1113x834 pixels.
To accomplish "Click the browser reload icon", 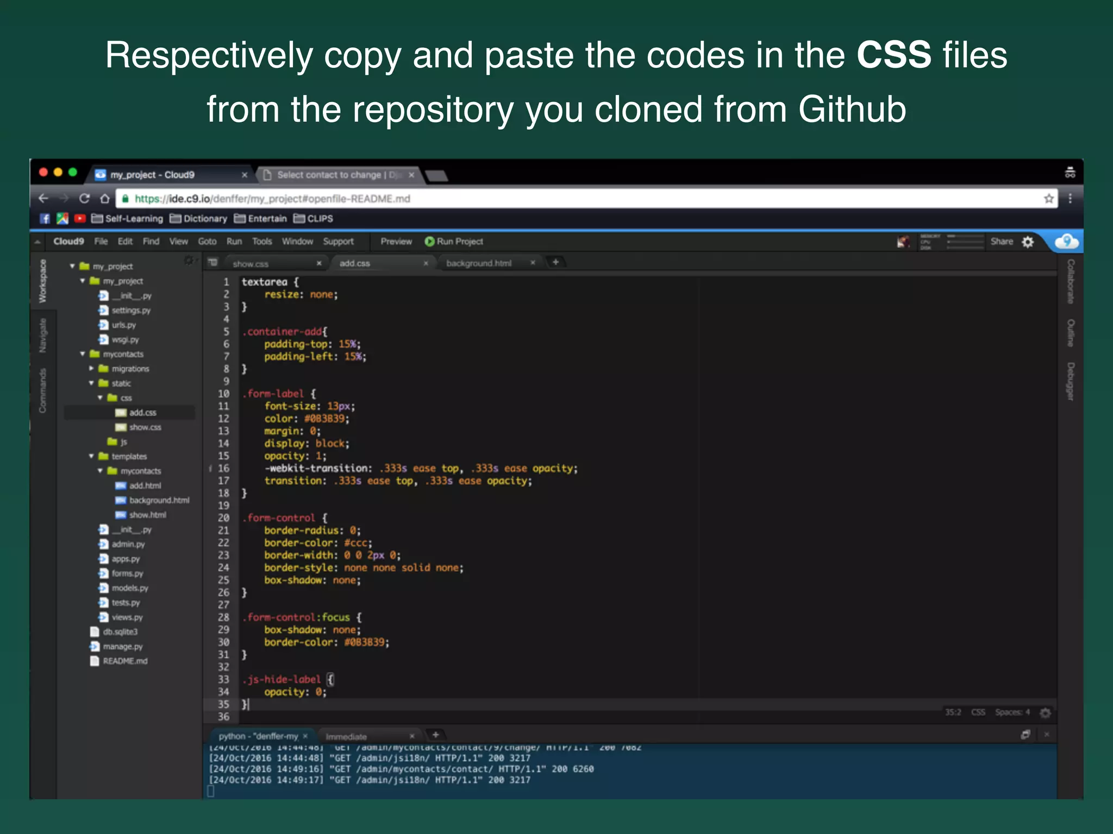I will pyautogui.click(x=84, y=199).
